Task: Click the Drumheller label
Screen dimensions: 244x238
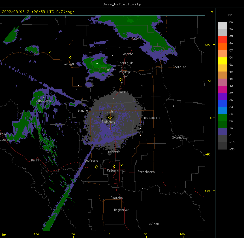Action: tap(181, 138)
